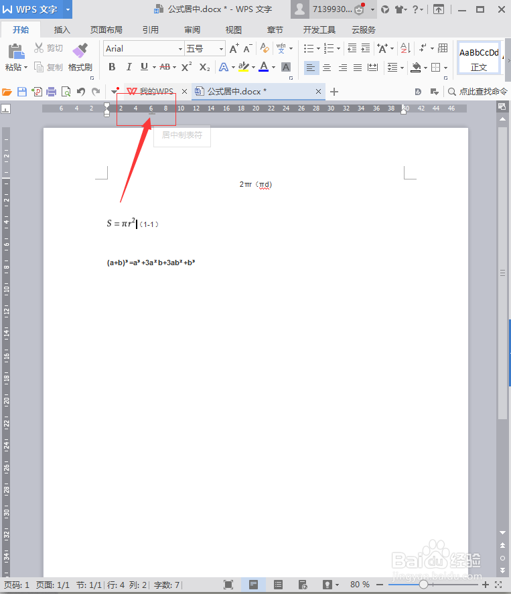Undo the last action
Image resolution: width=511 pixels, height=594 pixels.
pyautogui.click(x=80, y=92)
